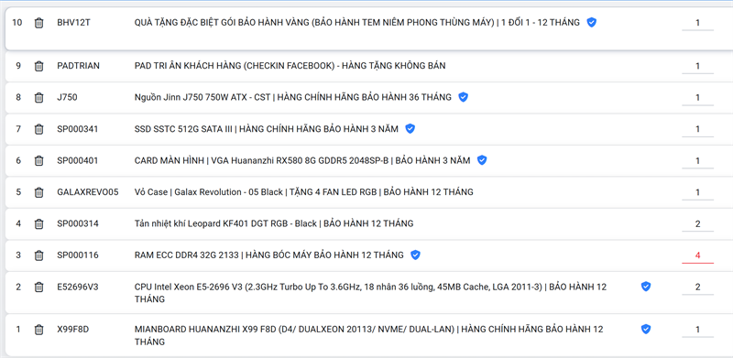Click PAD TRI ÂN KHÁCH HÀNG item name

pos(290,66)
